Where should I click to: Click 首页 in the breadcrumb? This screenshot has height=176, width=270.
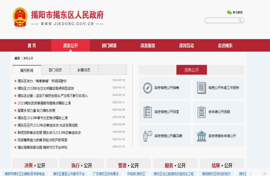coord(17,58)
